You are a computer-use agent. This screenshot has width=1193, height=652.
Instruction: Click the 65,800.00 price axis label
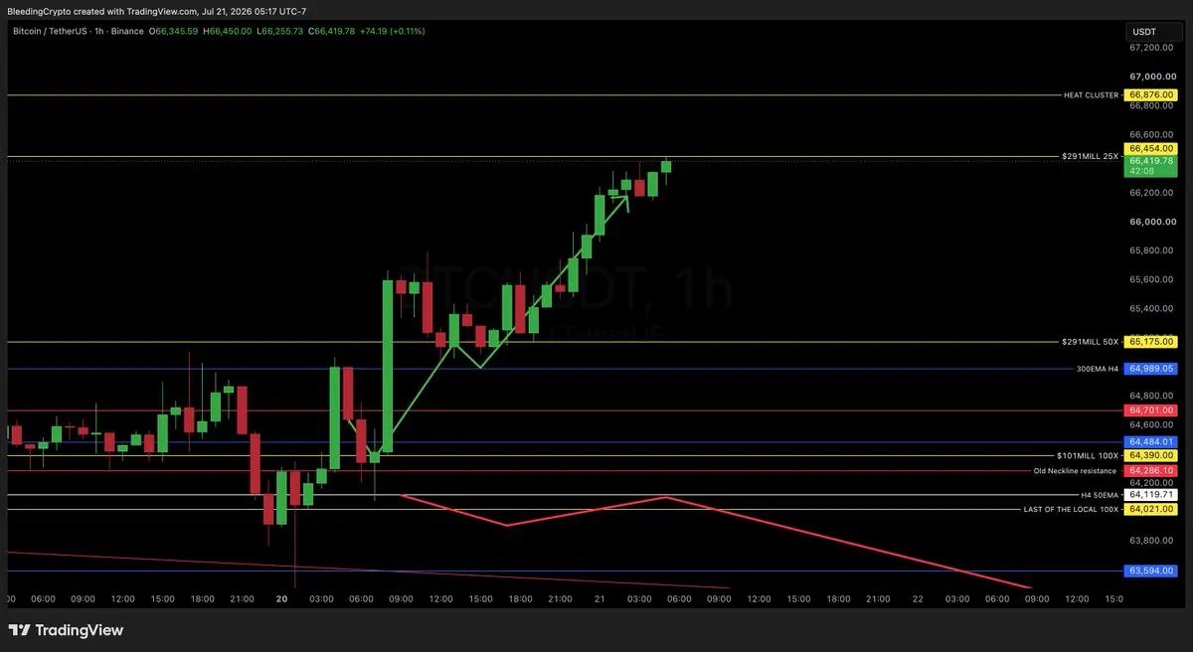click(x=1152, y=250)
